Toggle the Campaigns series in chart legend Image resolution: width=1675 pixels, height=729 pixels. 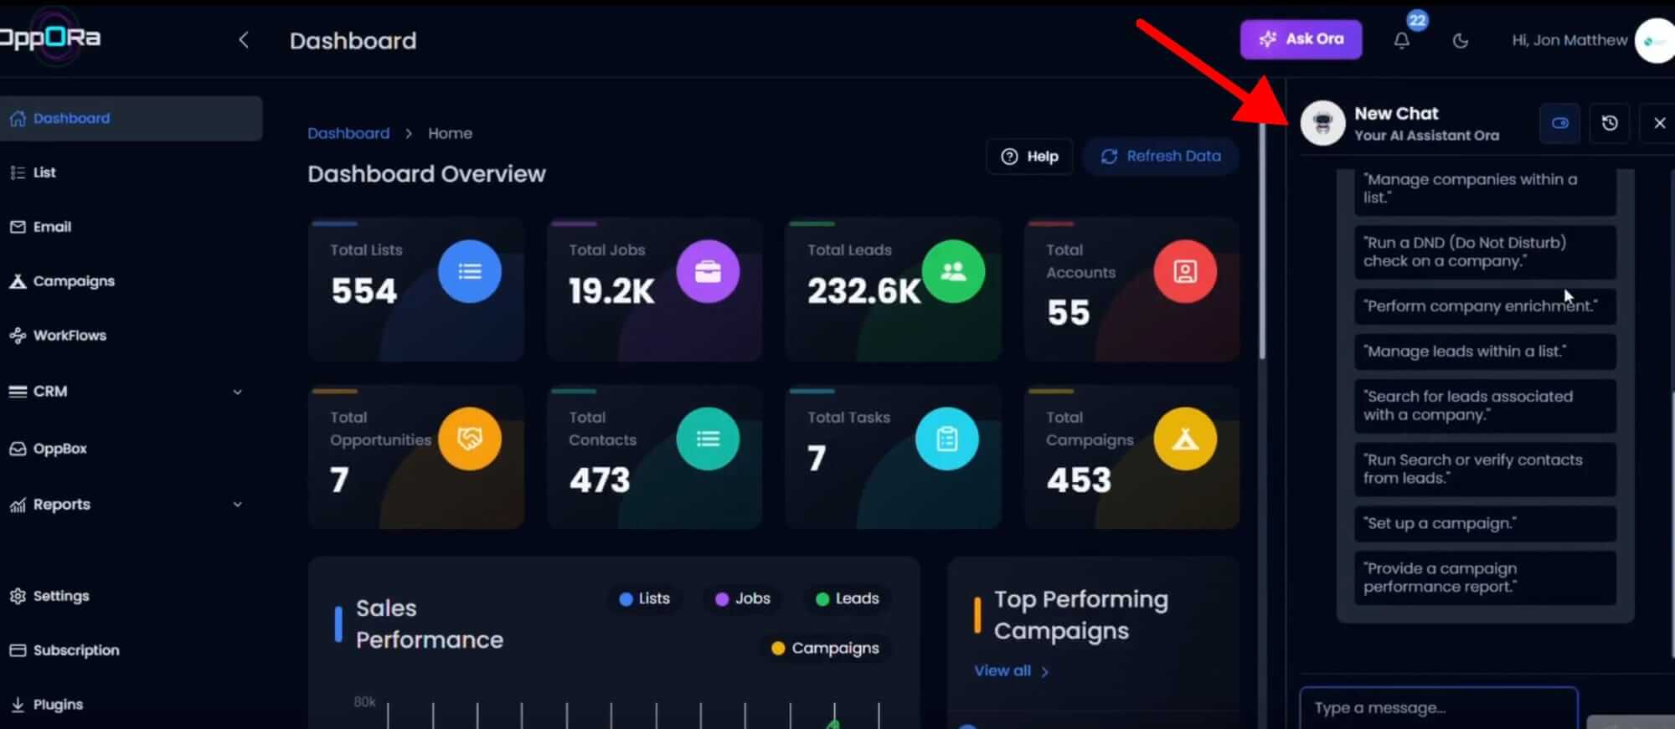(x=825, y=648)
